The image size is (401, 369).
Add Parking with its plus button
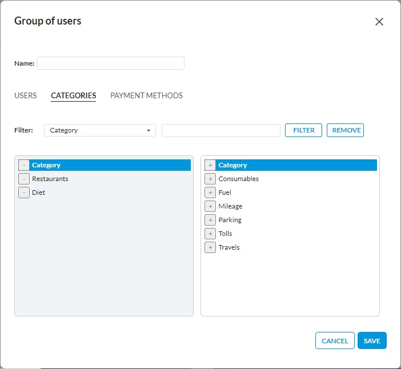210,220
